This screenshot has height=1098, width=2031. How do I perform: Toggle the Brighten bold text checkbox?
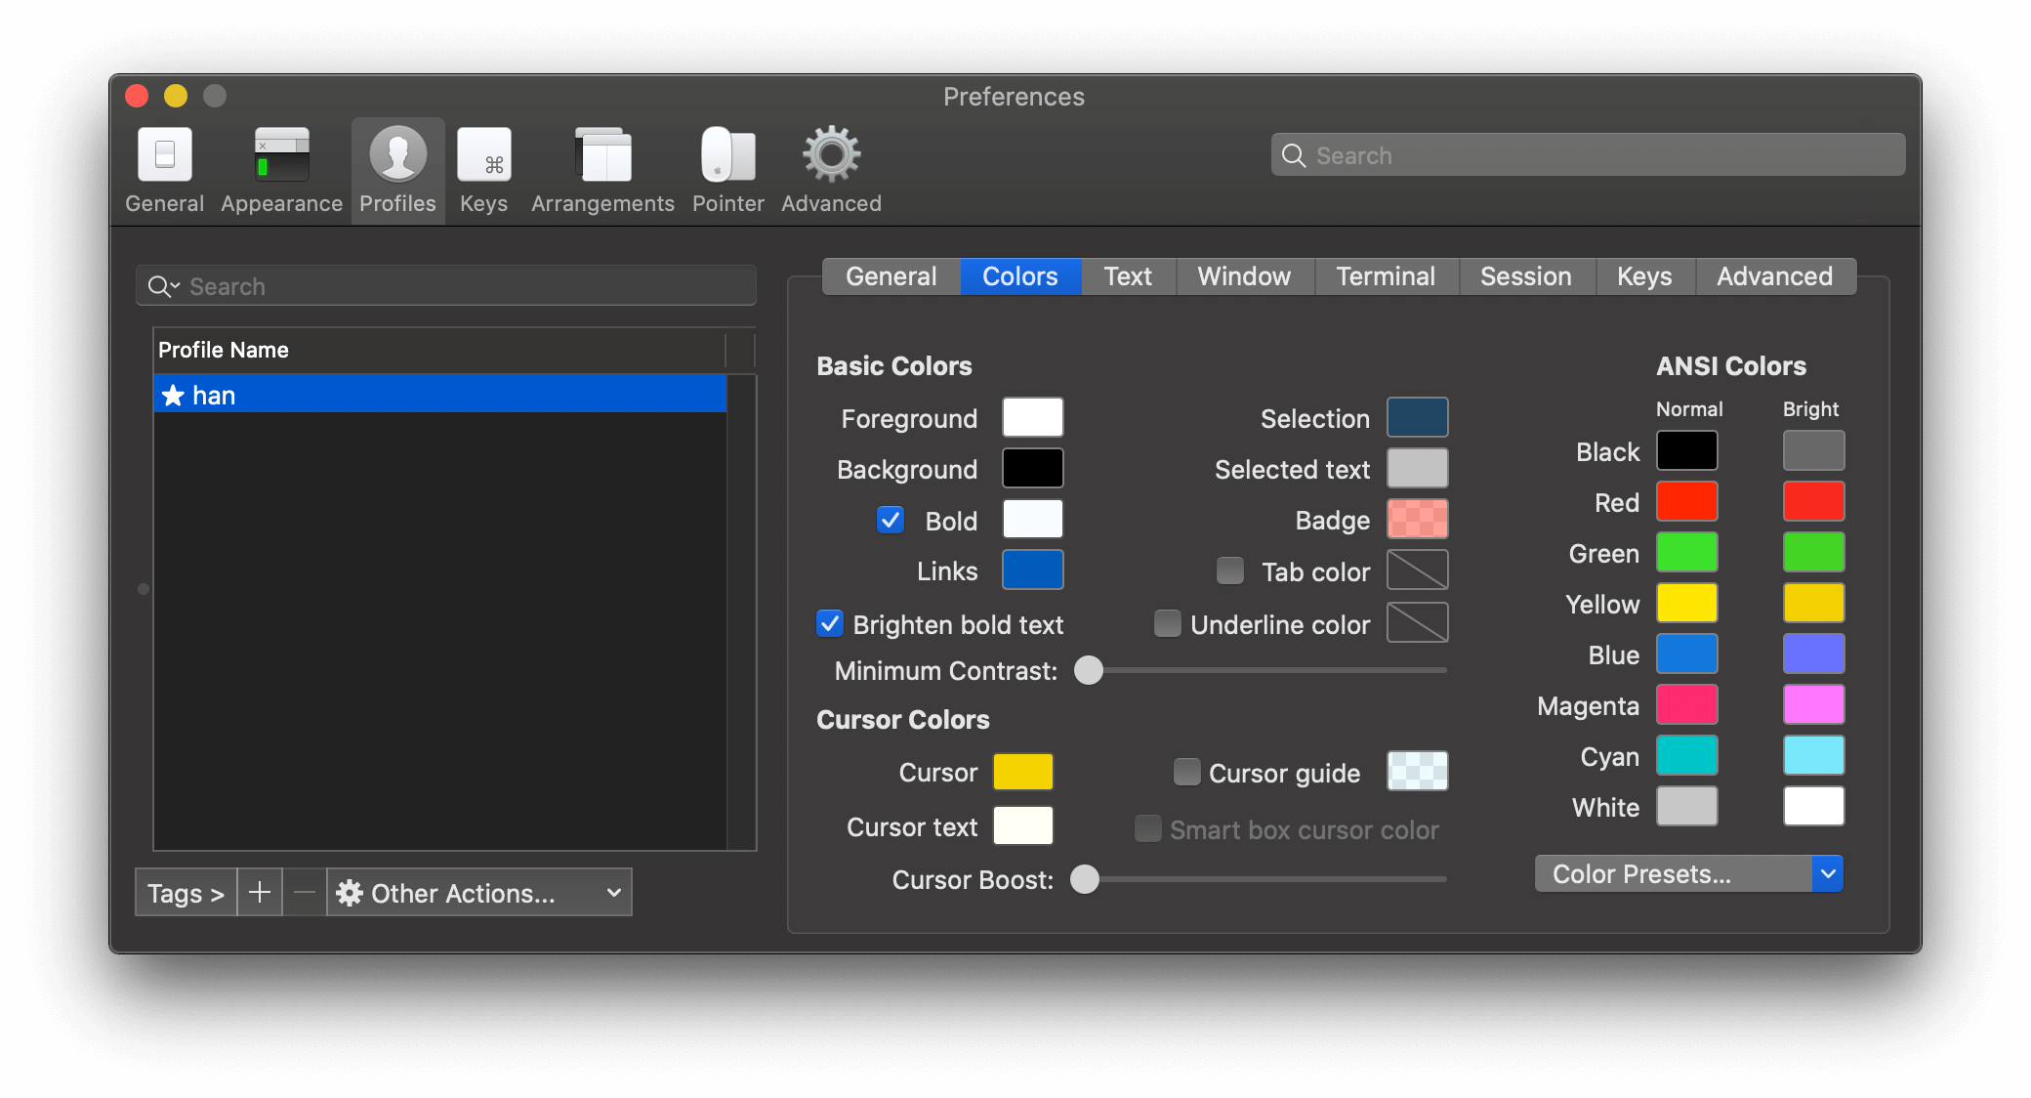click(x=830, y=625)
